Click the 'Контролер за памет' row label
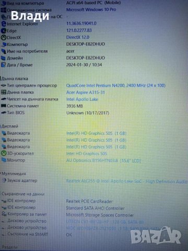Viewport: 188px width, 251px height. tap(27, 214)
